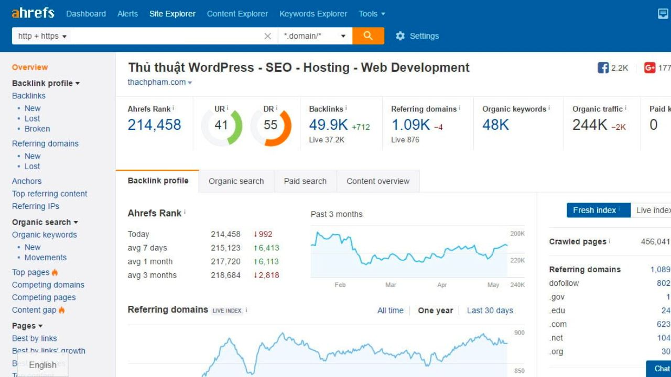Viewport: 671px width, 377px height.
Task: Click the info icon beside Organic keywords
Action: pos(549,108)
